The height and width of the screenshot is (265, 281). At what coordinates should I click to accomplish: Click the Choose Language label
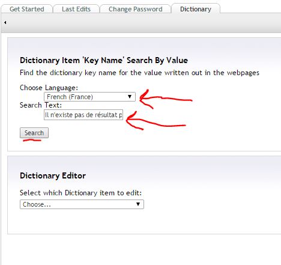(x=49, y=88)
